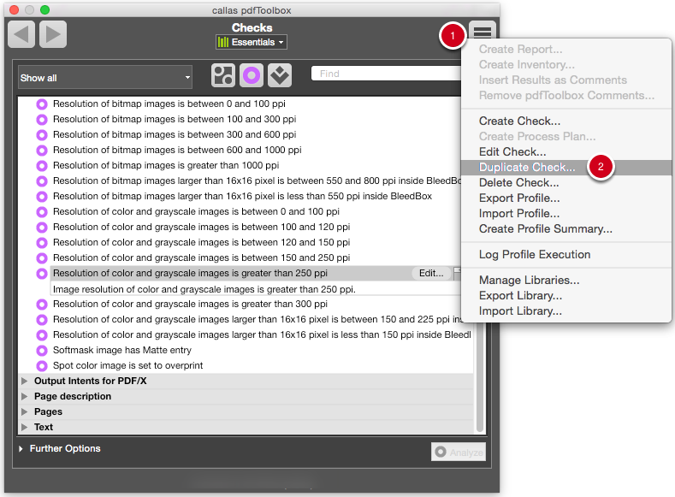Expand the Text group

tap(25, 428)
